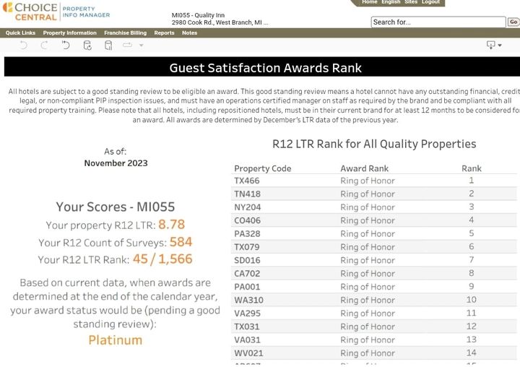Click the Go search button

[x=513, y=22]
